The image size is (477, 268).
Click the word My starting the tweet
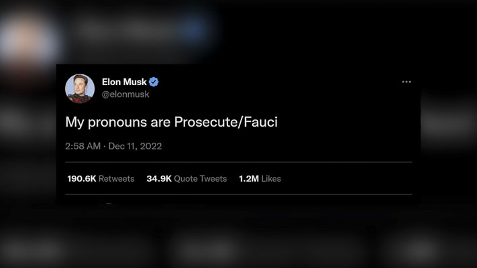(x=73, y=123)
